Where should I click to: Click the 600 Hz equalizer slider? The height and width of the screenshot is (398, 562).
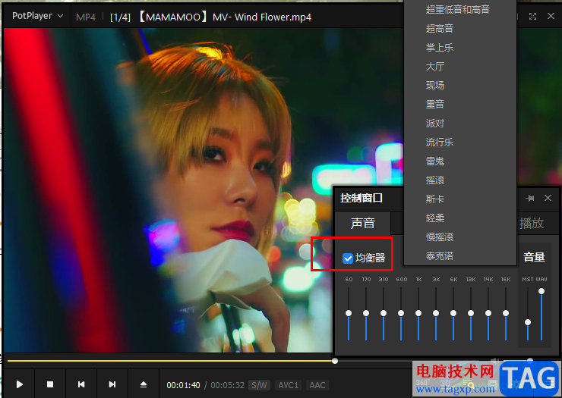click(401, 313)
